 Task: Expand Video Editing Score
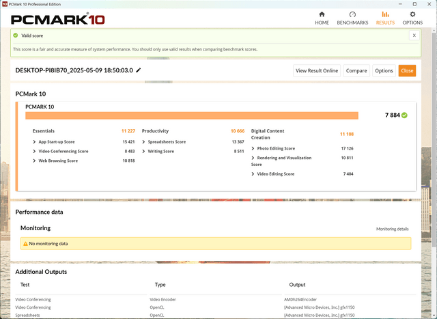[x=253, y=174]
